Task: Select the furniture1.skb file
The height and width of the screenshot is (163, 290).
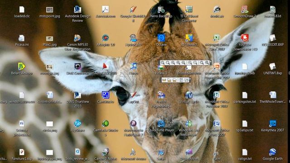Action: click(245, 67)
